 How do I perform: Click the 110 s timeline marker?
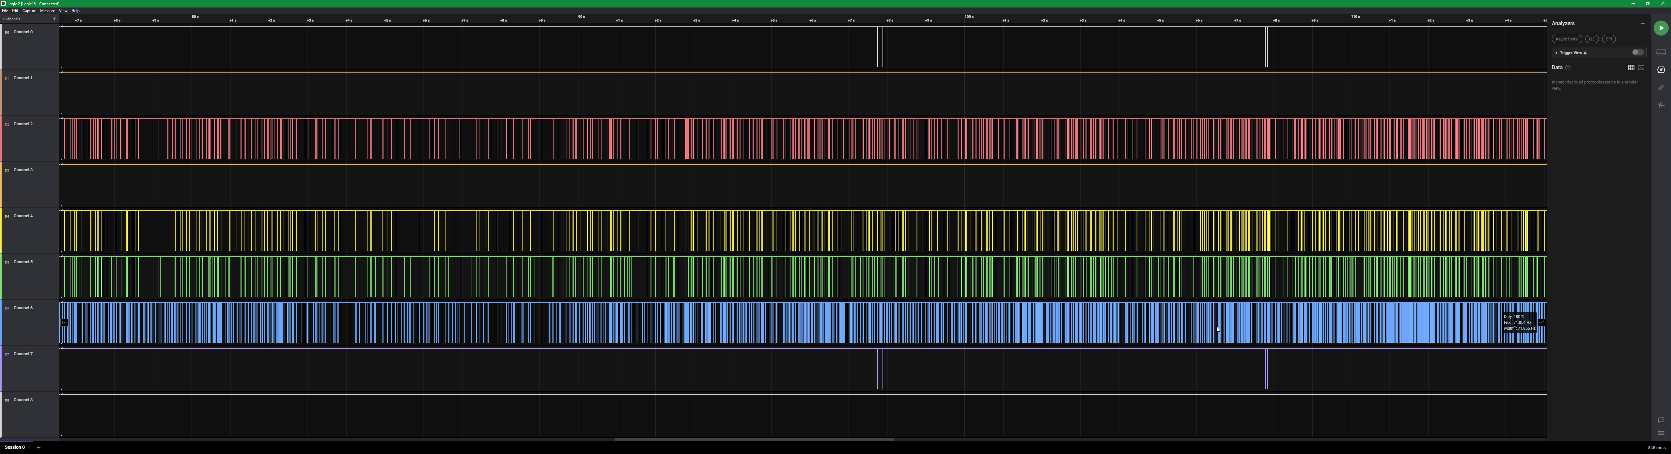[x=1355, y=17]
